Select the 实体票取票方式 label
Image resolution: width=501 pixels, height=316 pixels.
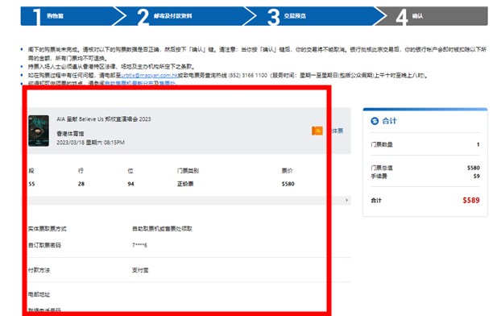tap(48, 229)
